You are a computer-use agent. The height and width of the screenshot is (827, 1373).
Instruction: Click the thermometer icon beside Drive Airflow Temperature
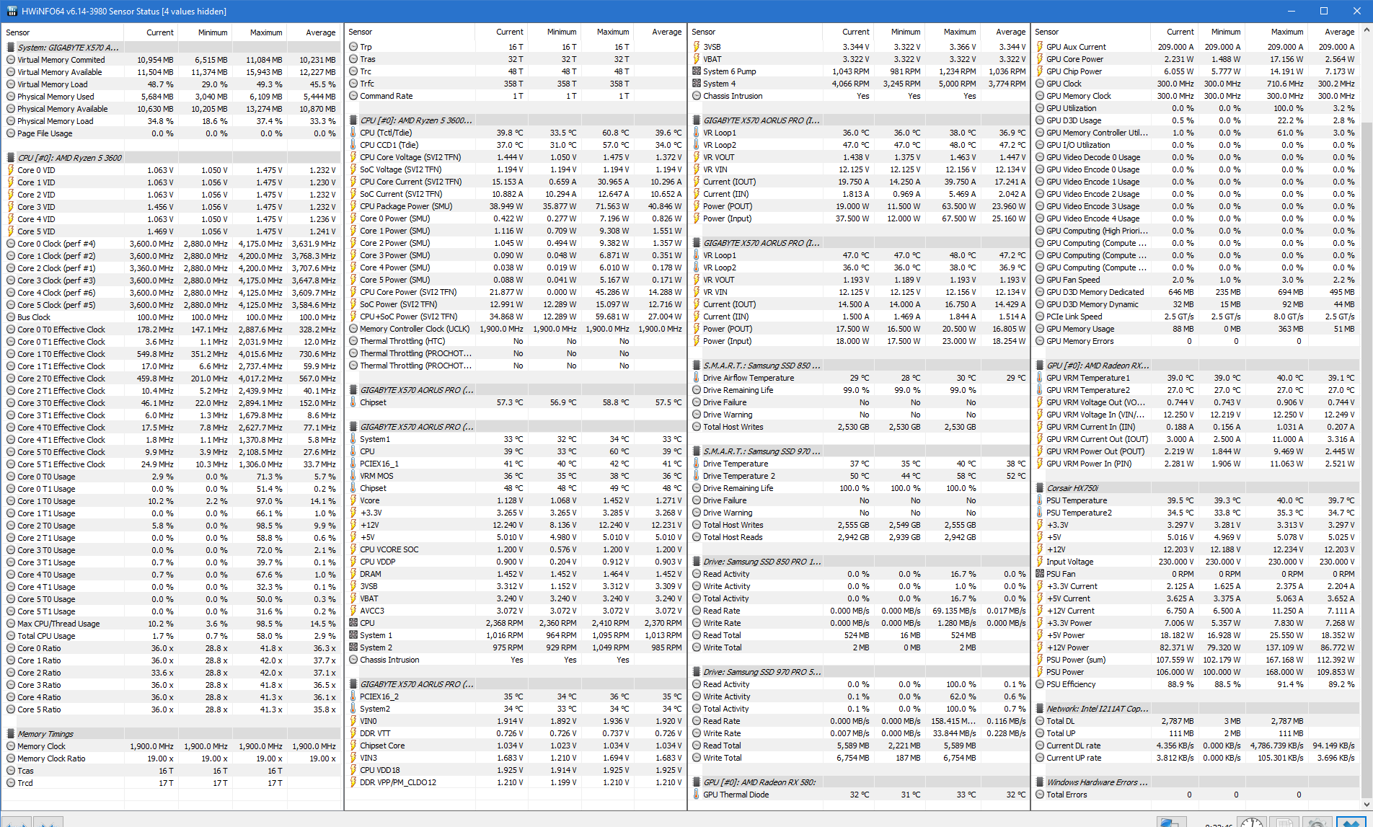point(697,378)
